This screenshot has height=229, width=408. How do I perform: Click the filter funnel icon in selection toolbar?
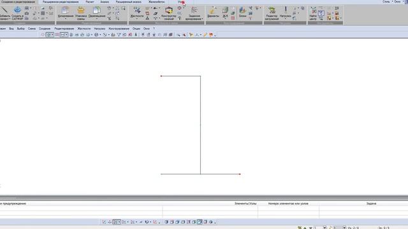tap(119, 35)
